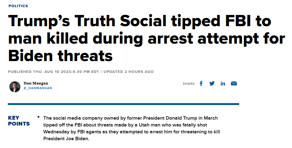Share article via email envelope icon

tap(234, 84)
